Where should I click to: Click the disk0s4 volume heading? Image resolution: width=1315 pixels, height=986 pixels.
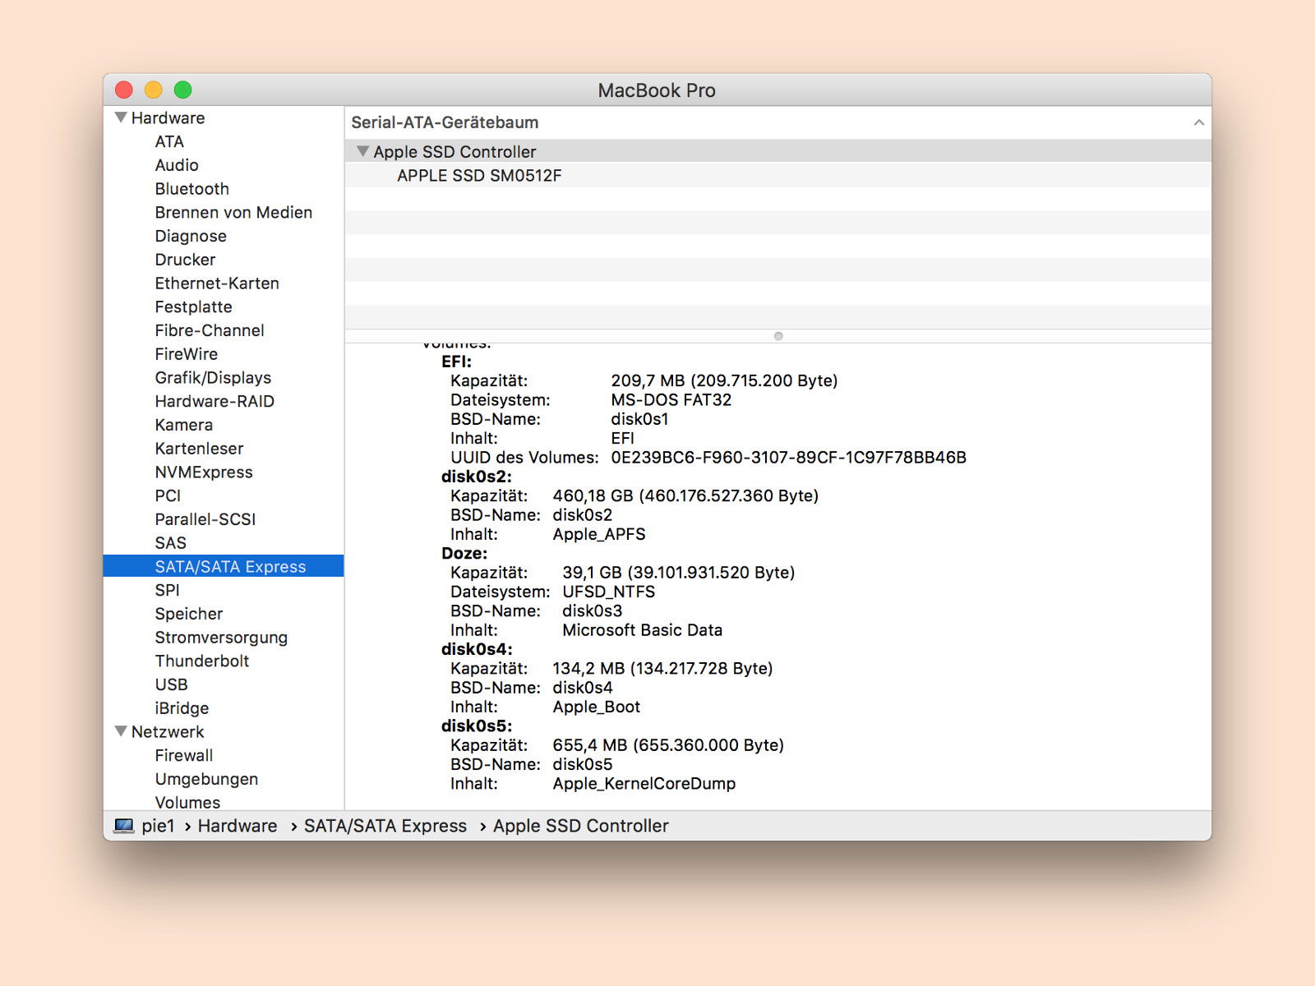(477, 649)
